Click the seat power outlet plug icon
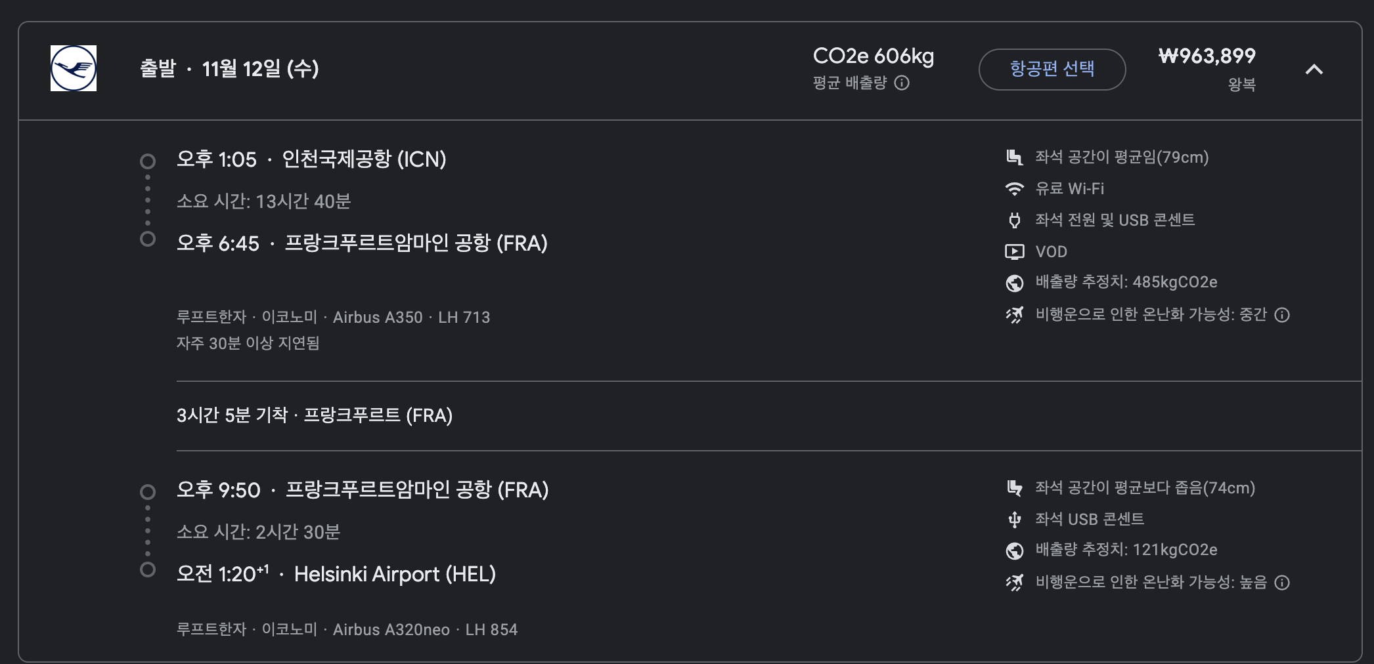Screen dimensions: 1374x664 coord(1014,220)
